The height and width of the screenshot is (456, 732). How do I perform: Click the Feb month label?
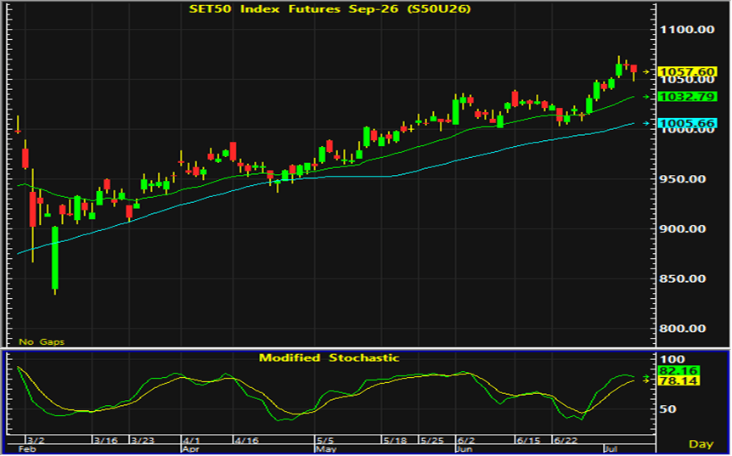click(x=26, y=449)
